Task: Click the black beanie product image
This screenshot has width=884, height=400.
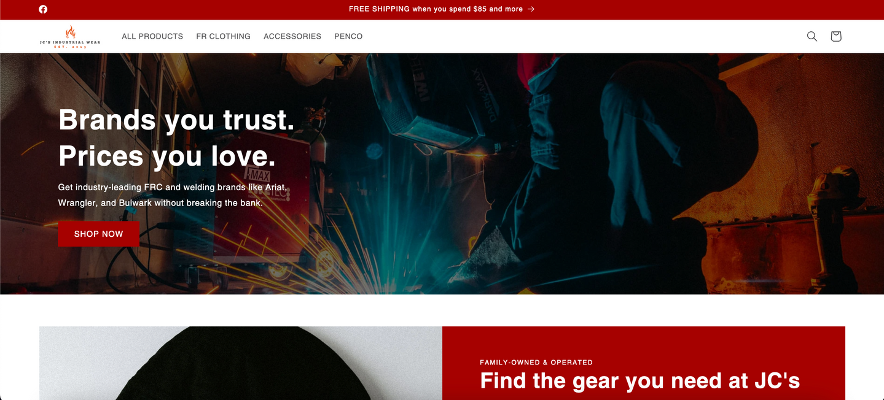Action: point(241,363)
